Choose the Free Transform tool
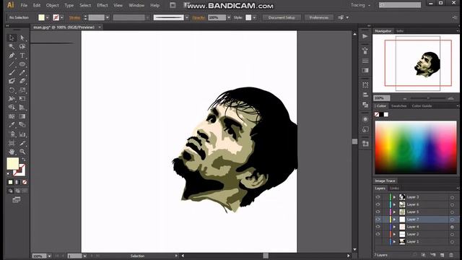Screen dimensions: 462x260 [22, 99]
